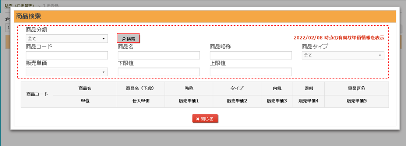Open the 商品分類 dropdown
The height and width of the screenshot is (146, 406).
67,39
